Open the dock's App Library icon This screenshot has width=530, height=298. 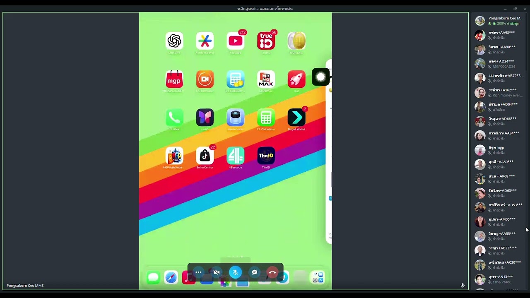coord(318,277)
